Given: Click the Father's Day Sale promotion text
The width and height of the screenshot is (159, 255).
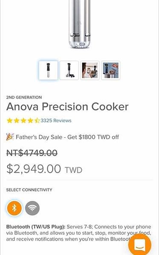Looking at the screenshot, I should pyautogui.click(x=67, y=137).
